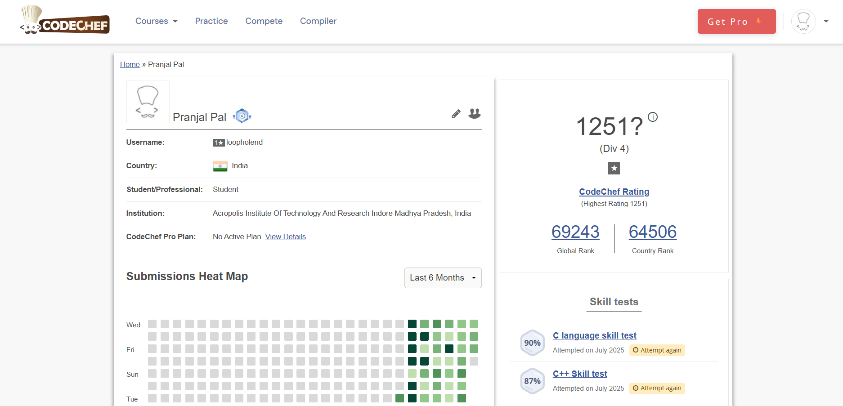Viewport: 843px width, 406px height.
Task: Click the Sun row label in heat map
Action: point(132,375)
